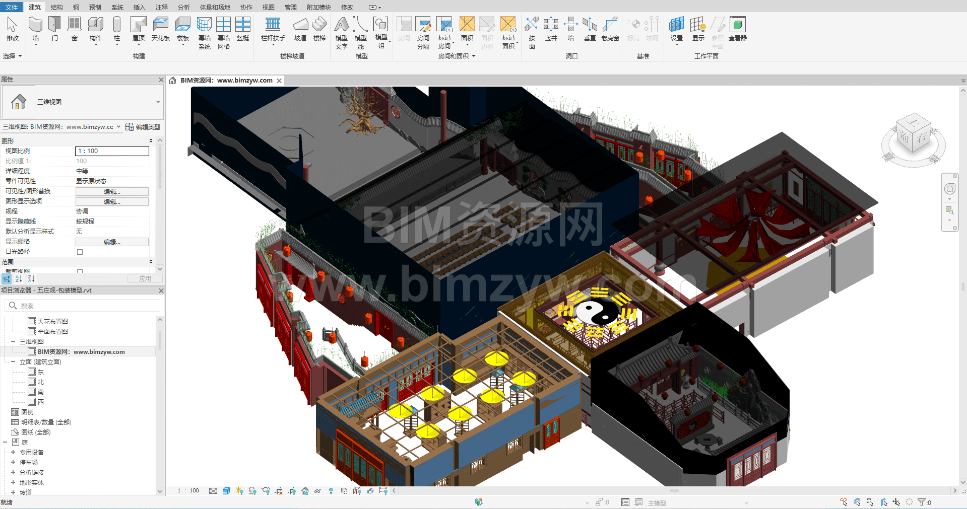Click Edit for Visibility/Graphics Overrides (可见性/图形替换)

[112, 191]
